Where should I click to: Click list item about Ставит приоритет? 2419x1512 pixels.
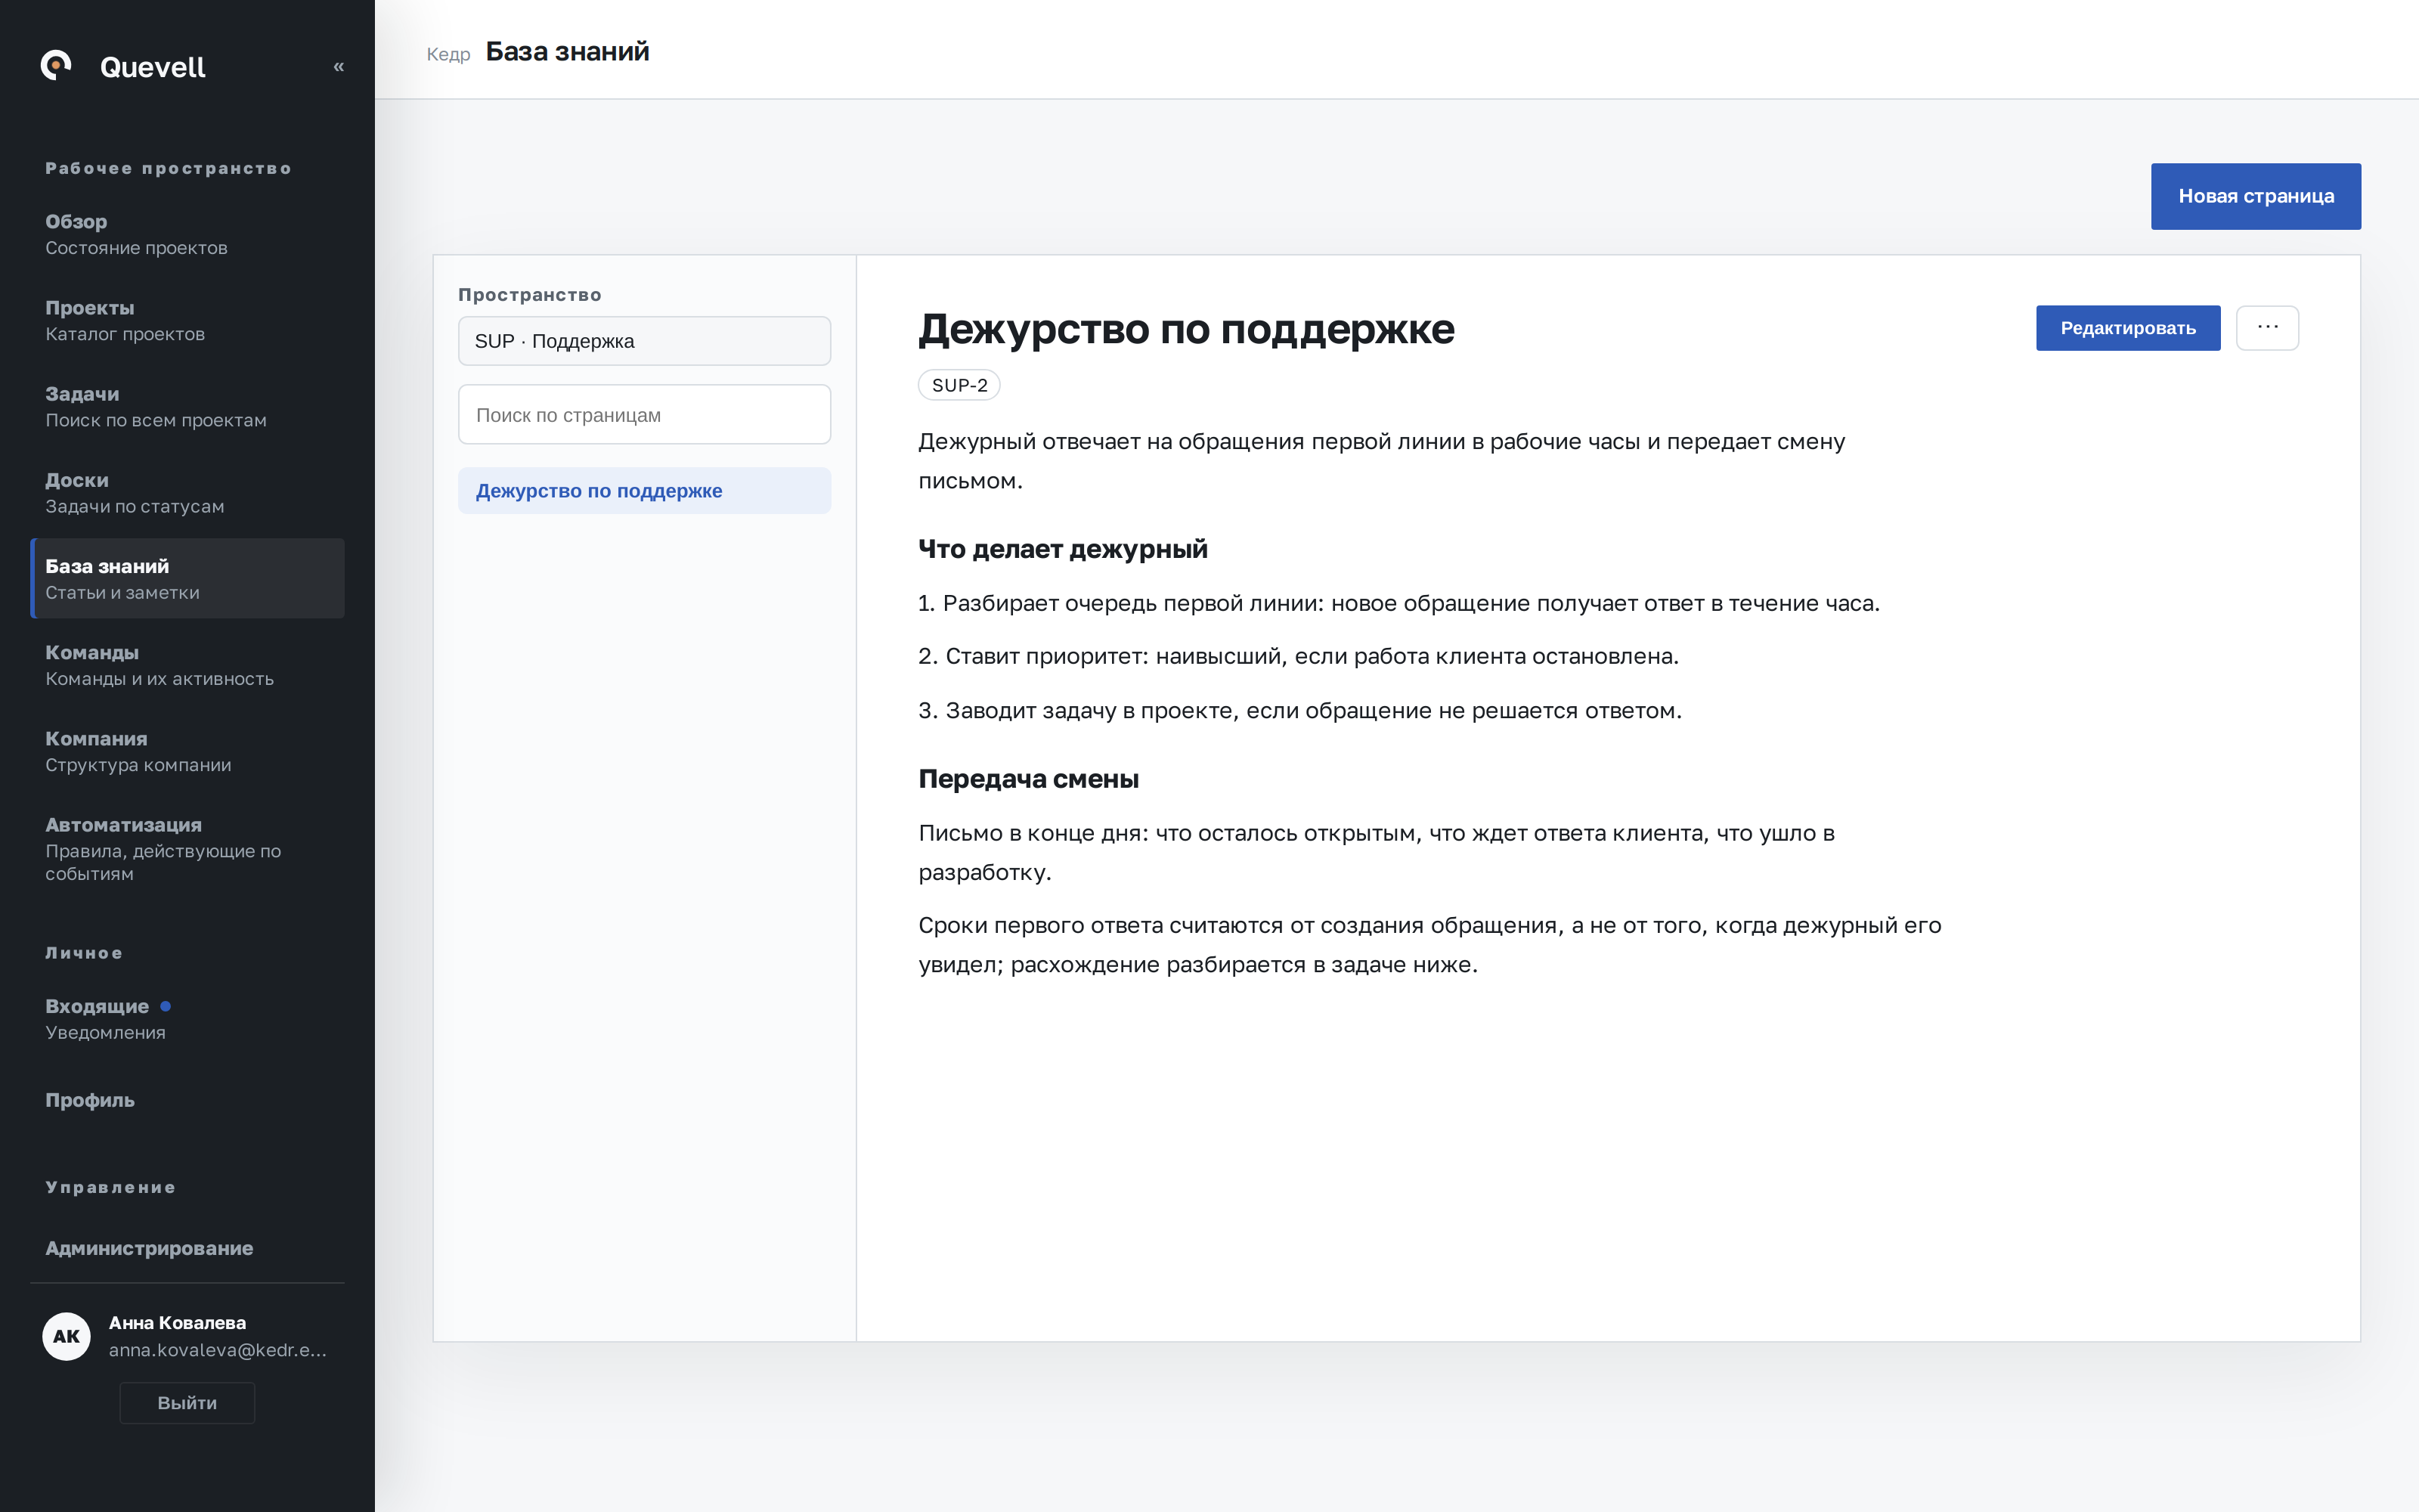pos(1299,656)
